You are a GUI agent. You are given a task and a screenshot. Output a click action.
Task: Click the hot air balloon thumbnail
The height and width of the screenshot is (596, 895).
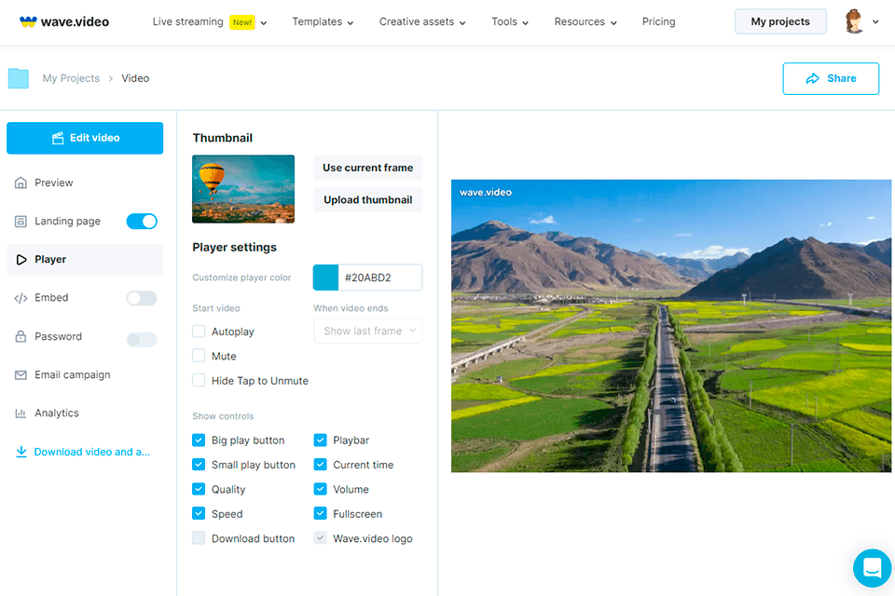[243, 189]
